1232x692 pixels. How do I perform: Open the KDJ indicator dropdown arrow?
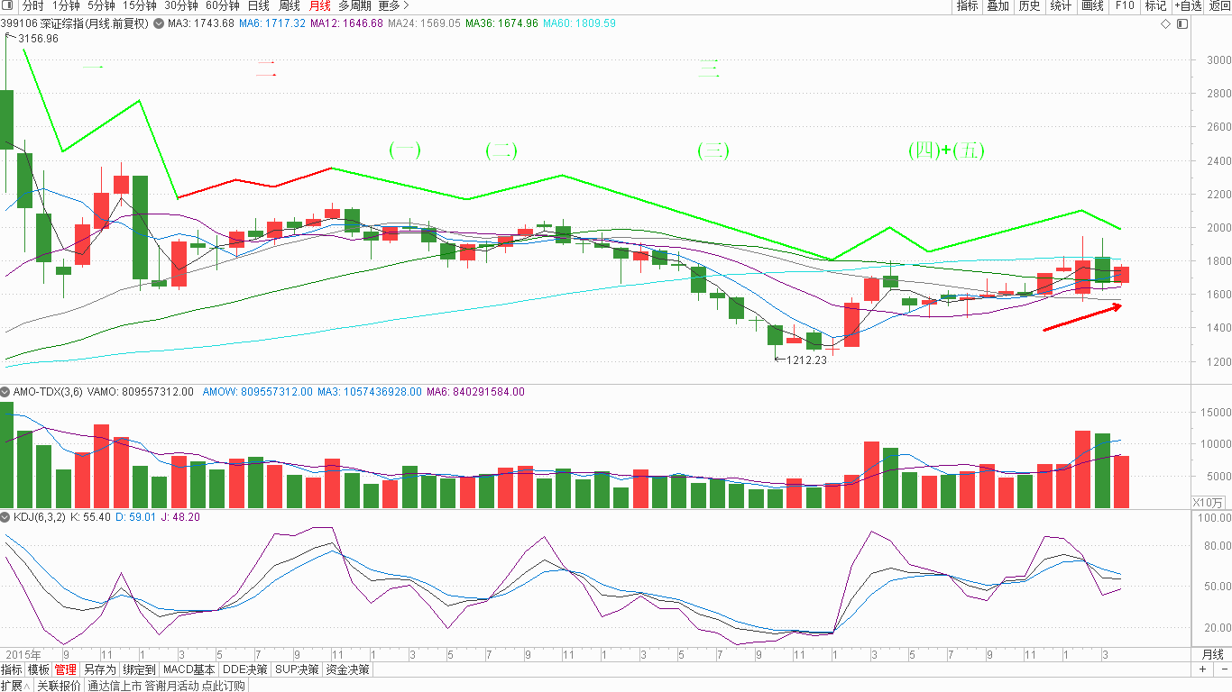click(5, 518)
